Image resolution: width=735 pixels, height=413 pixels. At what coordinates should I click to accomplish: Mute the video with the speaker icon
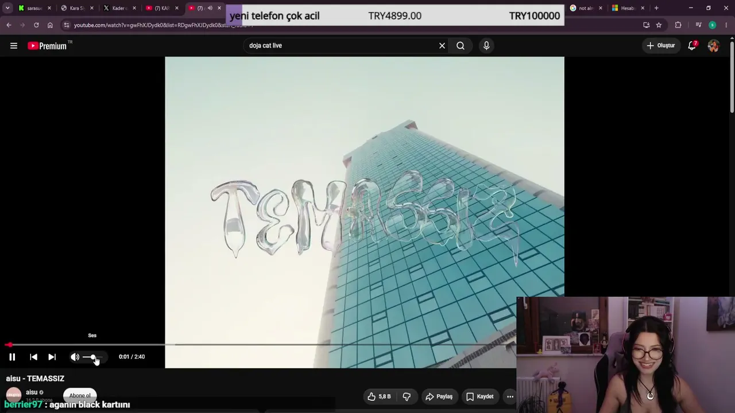click(x=75, y=357)
